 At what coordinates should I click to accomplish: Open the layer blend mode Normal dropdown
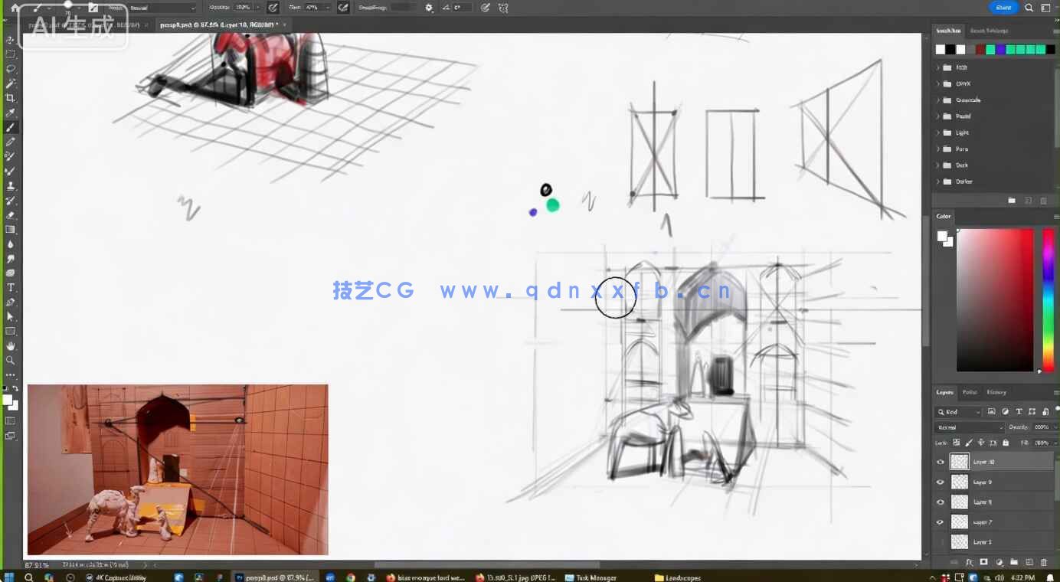[x=969, y=427]
